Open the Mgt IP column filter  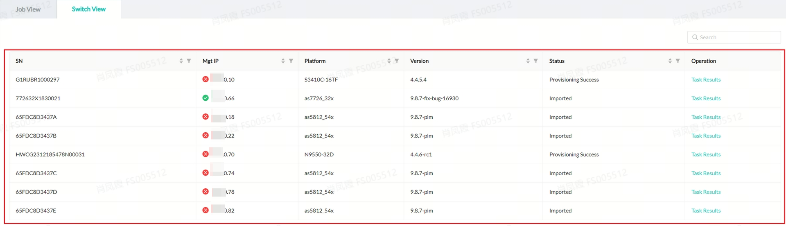[291, 61]
